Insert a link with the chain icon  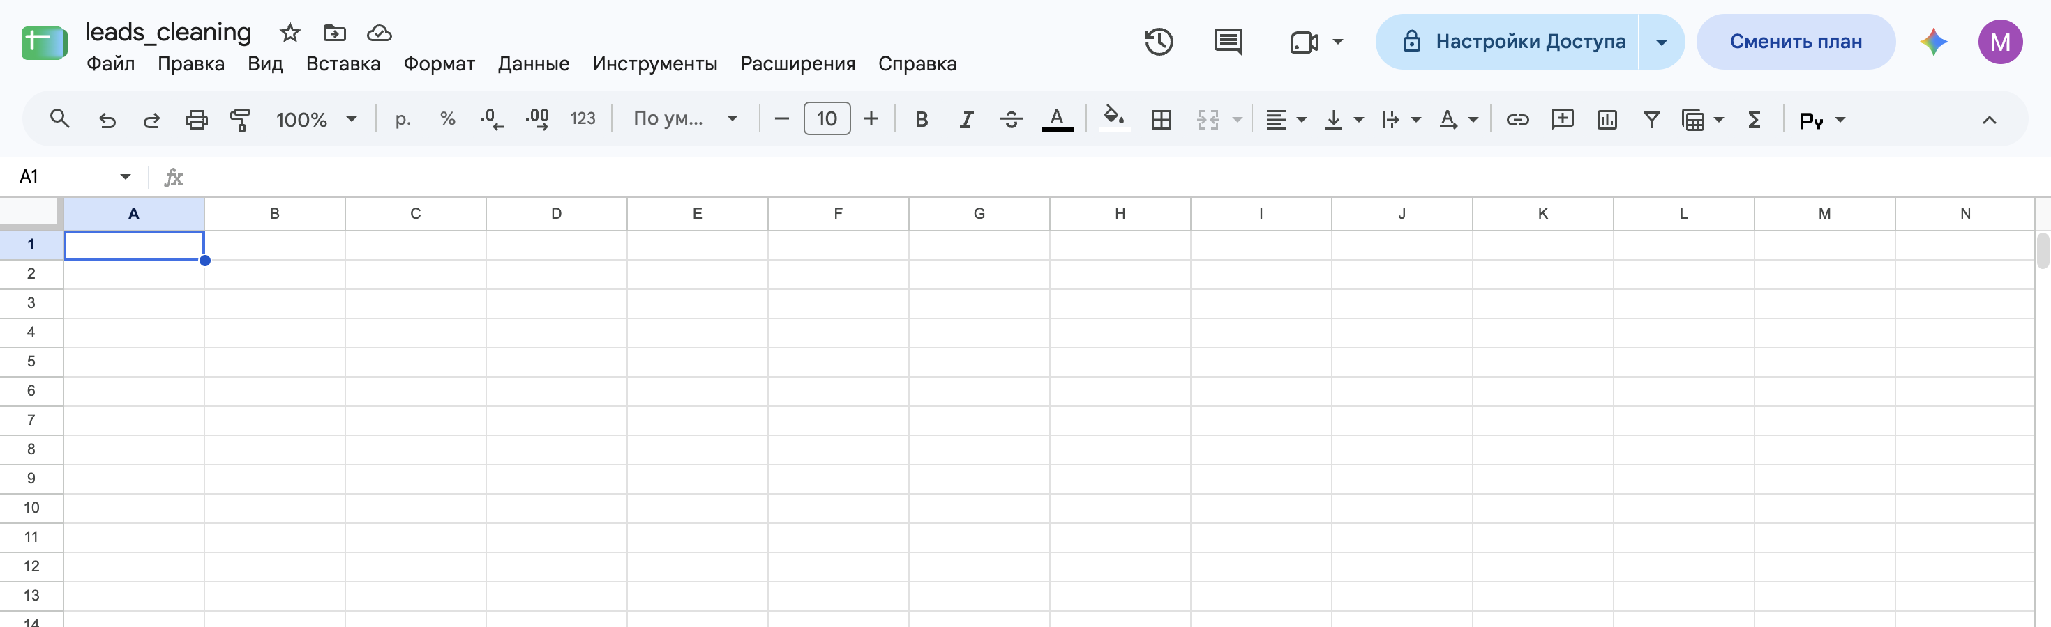tap(1517, 119)
